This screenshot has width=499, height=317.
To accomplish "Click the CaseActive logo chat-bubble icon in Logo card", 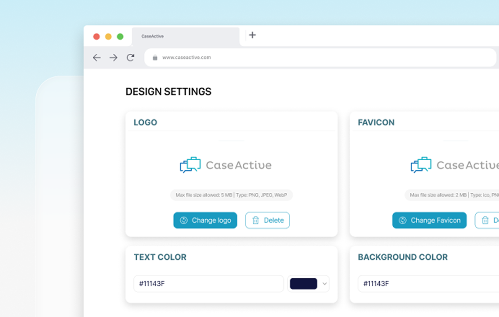I will (190, 165).
